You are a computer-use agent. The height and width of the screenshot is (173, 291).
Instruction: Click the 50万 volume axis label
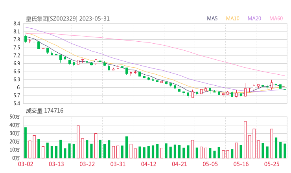[15, 117]
